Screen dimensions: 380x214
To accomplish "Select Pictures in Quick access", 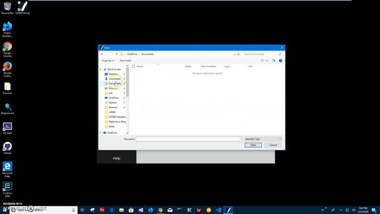I will point(113,89).
